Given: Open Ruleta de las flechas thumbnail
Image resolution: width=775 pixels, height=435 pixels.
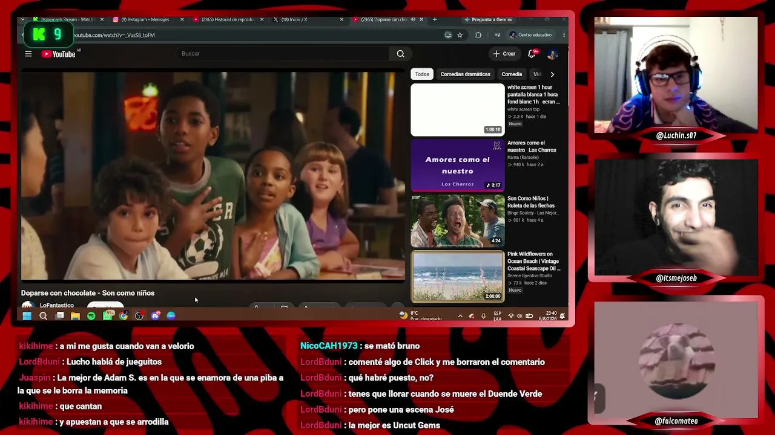Looking at the screenshot, I should tap(457, 221).
